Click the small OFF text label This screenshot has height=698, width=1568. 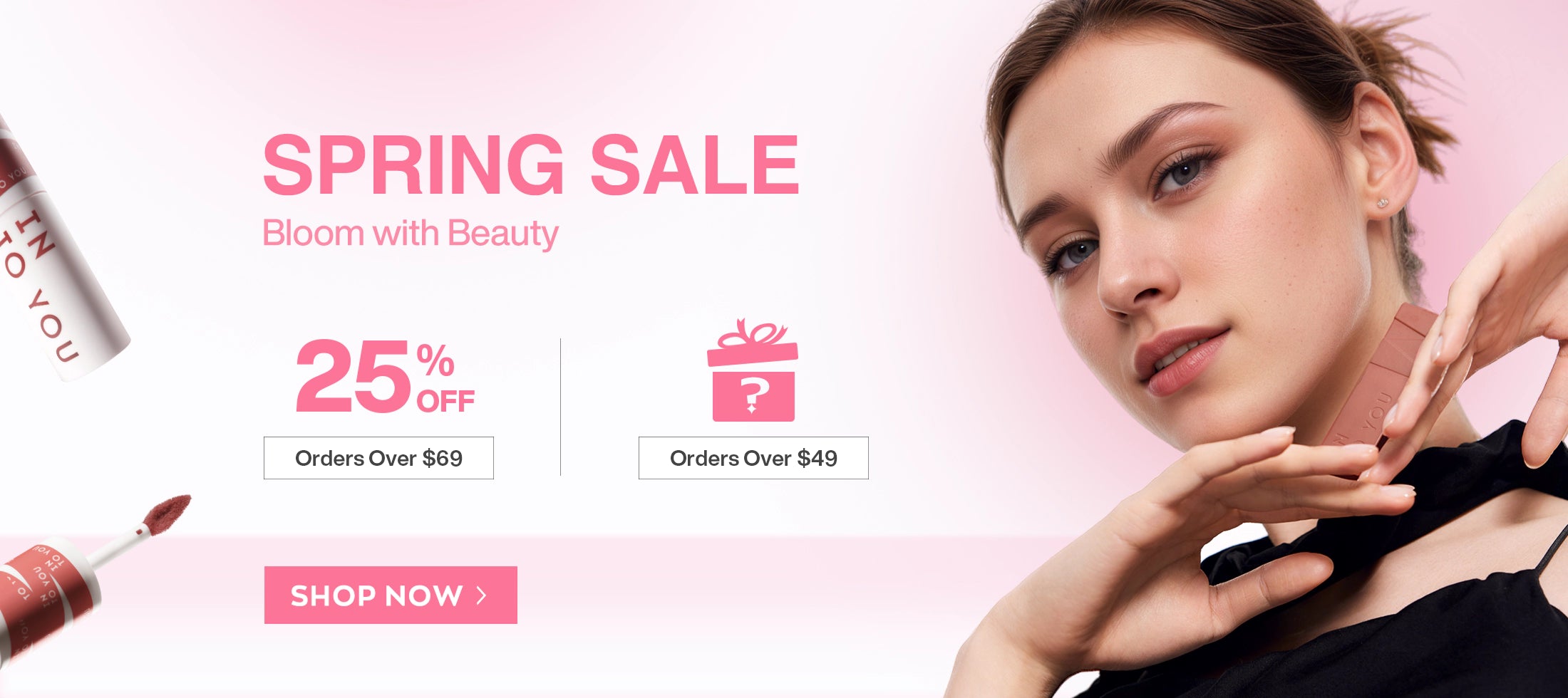pos(445,402)
